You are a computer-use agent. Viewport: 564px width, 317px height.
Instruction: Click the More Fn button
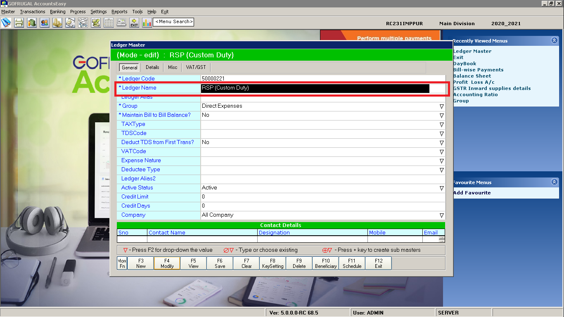coord(122,263)
